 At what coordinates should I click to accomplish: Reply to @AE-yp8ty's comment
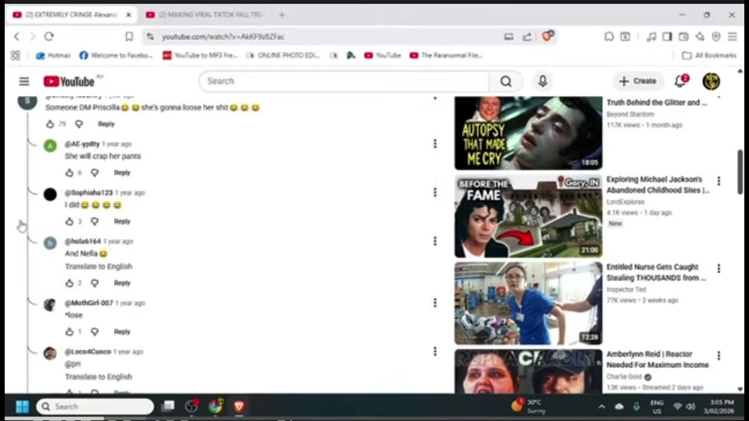click(x=122, y=172)
